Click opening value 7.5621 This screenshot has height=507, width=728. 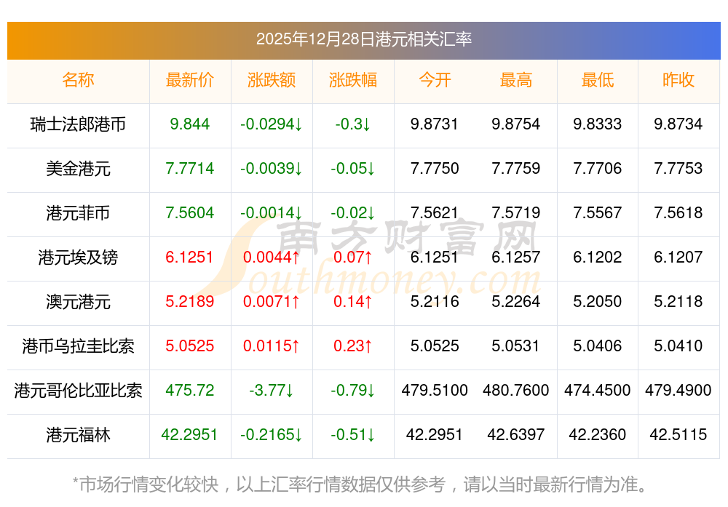(x=435, y=213)
